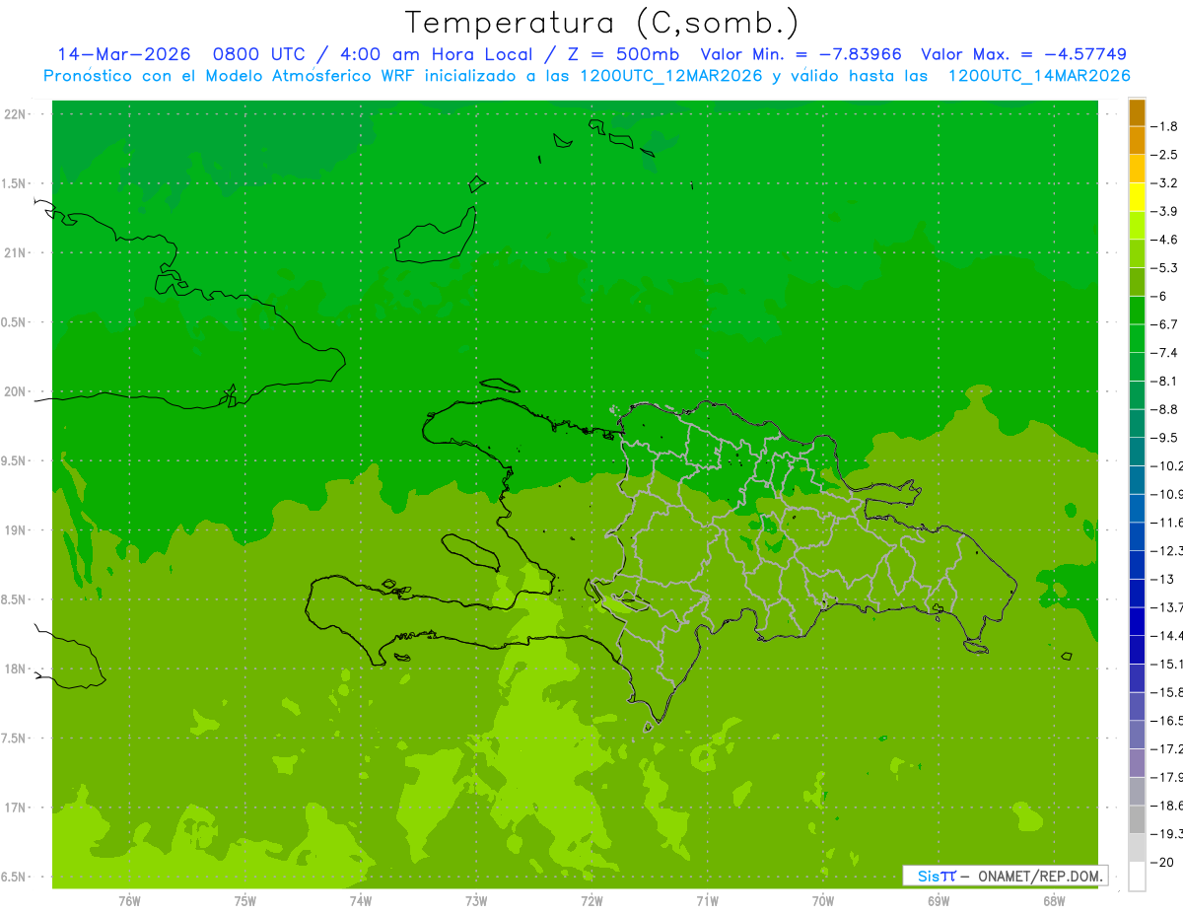Click the "-20" colorbar label
Image resolution: width=1183 pixels, height=914 pixels.
[x=1163, y=863]
